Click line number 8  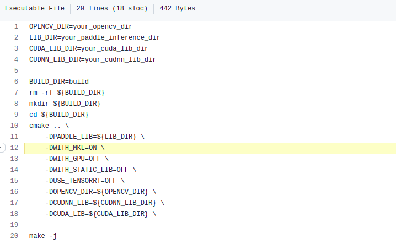click(x=16, y=104)
